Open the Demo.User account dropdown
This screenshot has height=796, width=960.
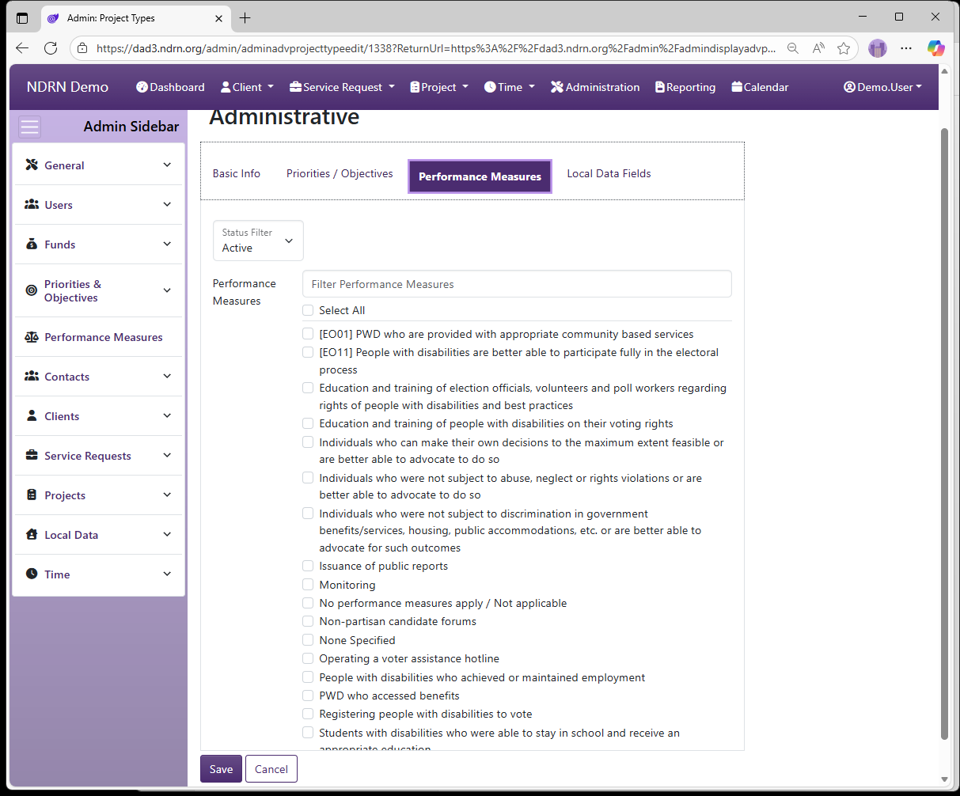(882, 87)
